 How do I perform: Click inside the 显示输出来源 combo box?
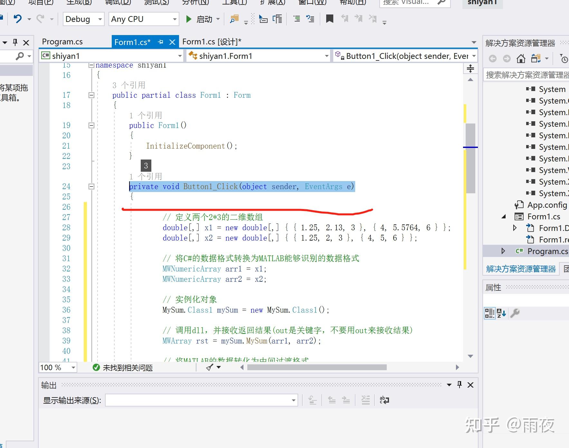click(x=200, y=400)
